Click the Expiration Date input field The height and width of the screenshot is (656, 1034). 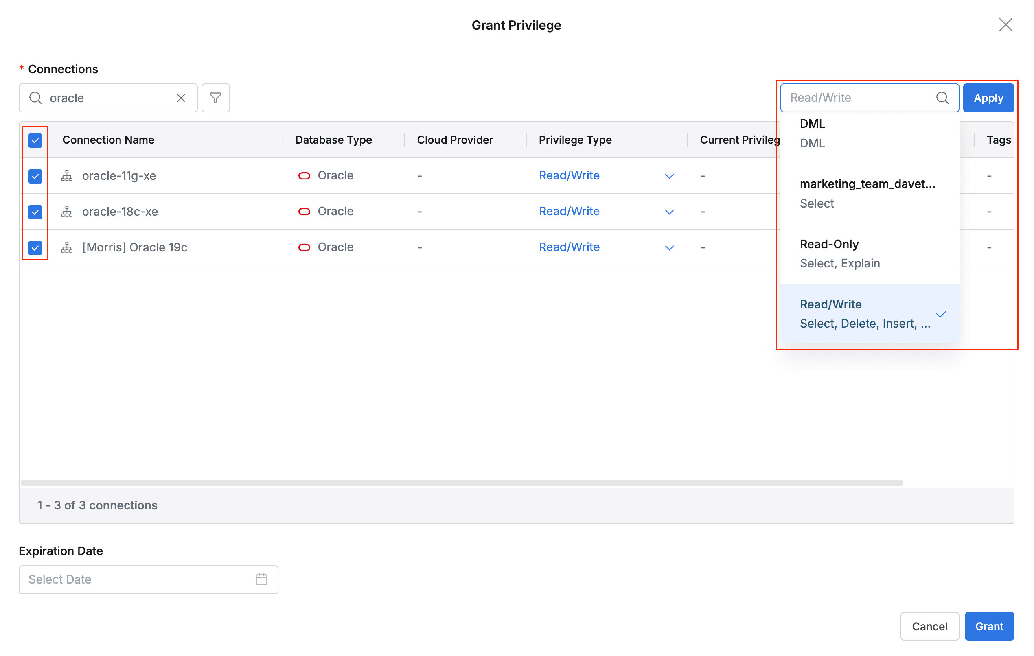[x=129, y=579]
